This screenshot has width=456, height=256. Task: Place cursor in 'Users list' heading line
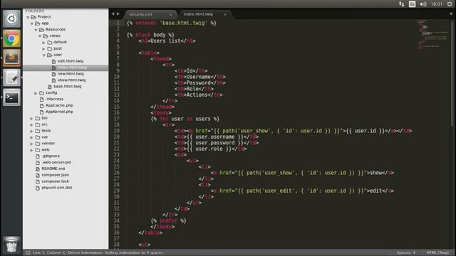click(x=167, y=41)
